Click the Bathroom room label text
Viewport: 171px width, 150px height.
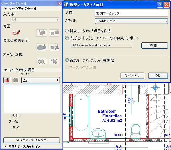(x=107, y=111)
